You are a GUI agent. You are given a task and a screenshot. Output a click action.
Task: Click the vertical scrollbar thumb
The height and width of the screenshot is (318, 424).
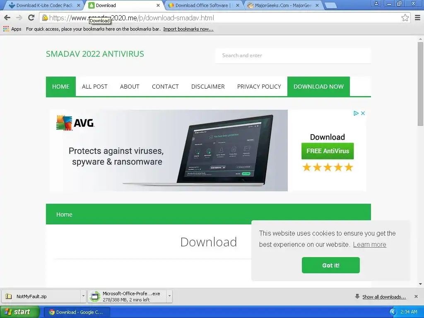(x=420, y=84)
